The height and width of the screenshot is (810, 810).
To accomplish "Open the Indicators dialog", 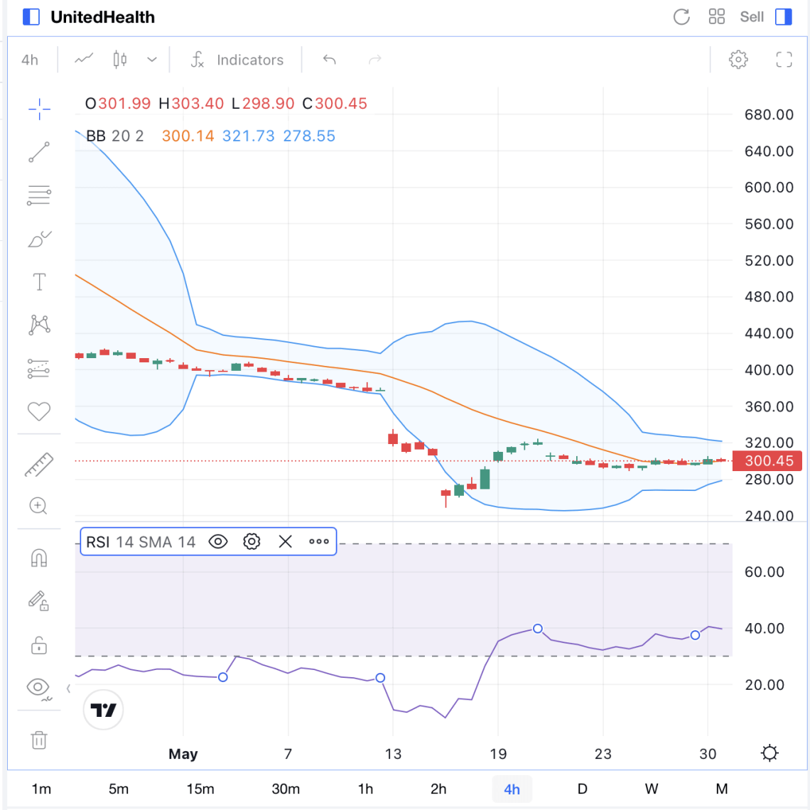I will coord(237,60).
